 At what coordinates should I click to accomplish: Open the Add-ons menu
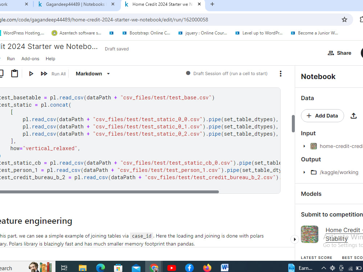pyautogui.click(x=30, y=59)
